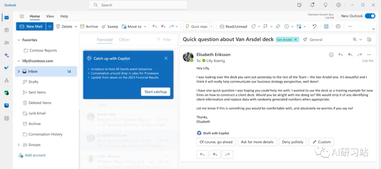Viewport: 381px width, 169px height.
Task: Click the bottom Forward button below the message
Action: coord(228,155)
